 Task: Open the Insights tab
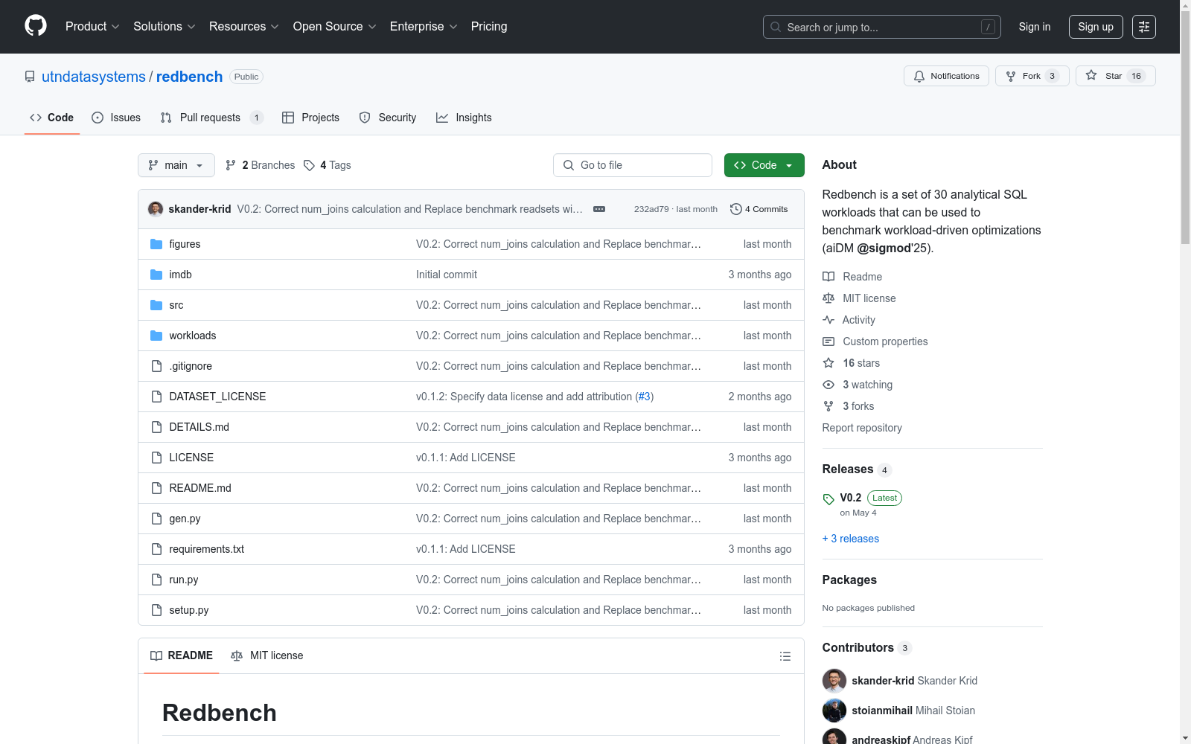[x=464, y=118]
